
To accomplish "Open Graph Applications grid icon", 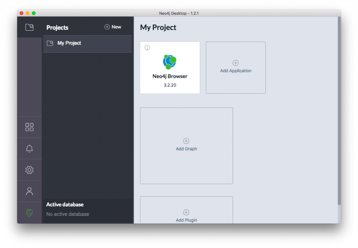I will point(29,127).
